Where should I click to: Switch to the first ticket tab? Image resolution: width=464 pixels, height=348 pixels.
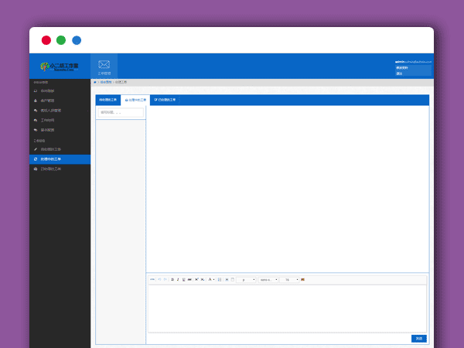(108, 100)
